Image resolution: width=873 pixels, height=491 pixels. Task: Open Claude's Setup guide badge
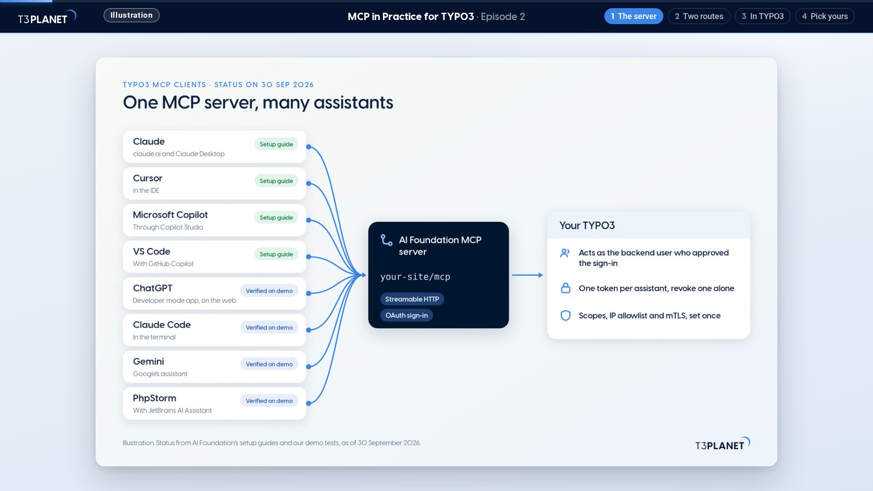tap(276, 144)
